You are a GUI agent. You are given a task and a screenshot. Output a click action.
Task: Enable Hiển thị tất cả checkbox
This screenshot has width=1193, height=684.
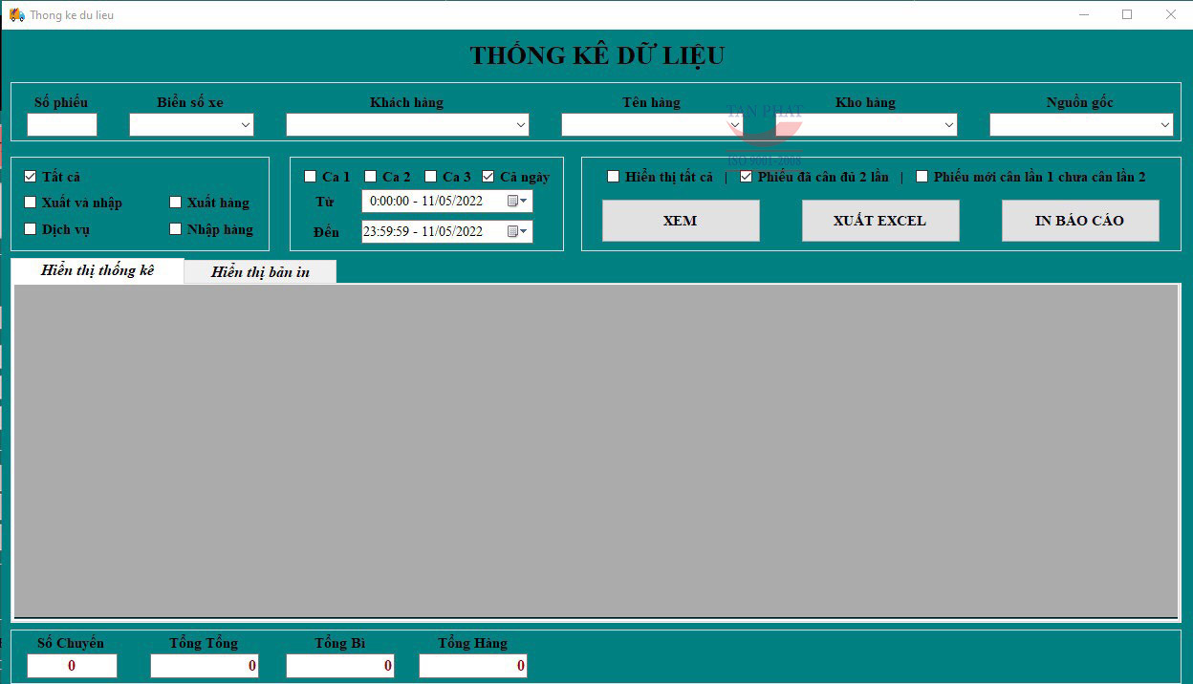tap(614, 177)
